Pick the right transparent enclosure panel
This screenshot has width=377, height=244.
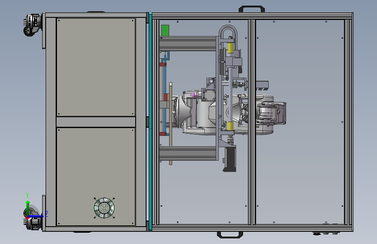[300, 122]
